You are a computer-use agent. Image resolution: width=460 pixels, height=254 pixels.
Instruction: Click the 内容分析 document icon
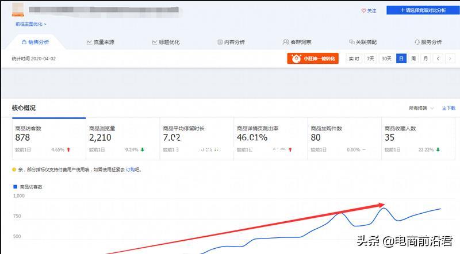click(220, 42)
